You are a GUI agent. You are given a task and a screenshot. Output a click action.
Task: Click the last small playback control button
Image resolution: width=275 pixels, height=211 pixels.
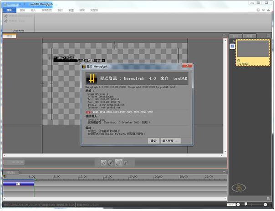pyautogui.click(x=126, y=163)
